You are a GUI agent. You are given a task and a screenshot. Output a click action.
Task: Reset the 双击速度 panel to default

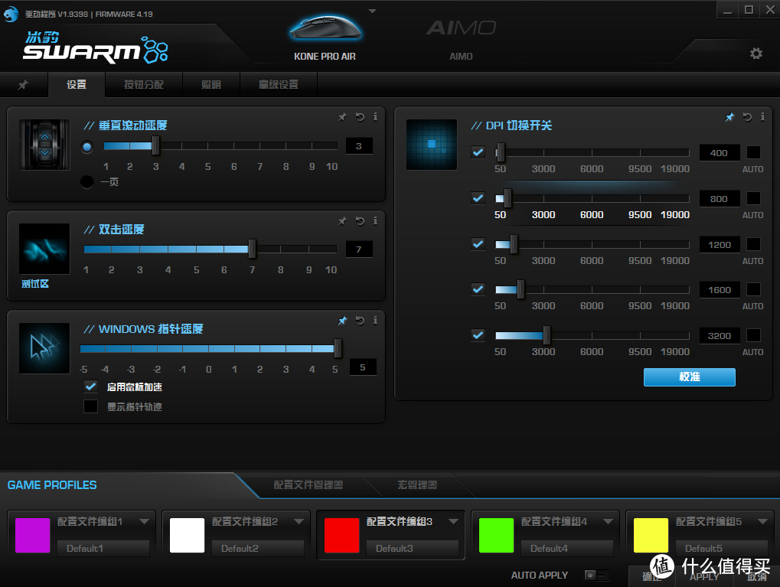click(x=361, y=221)
